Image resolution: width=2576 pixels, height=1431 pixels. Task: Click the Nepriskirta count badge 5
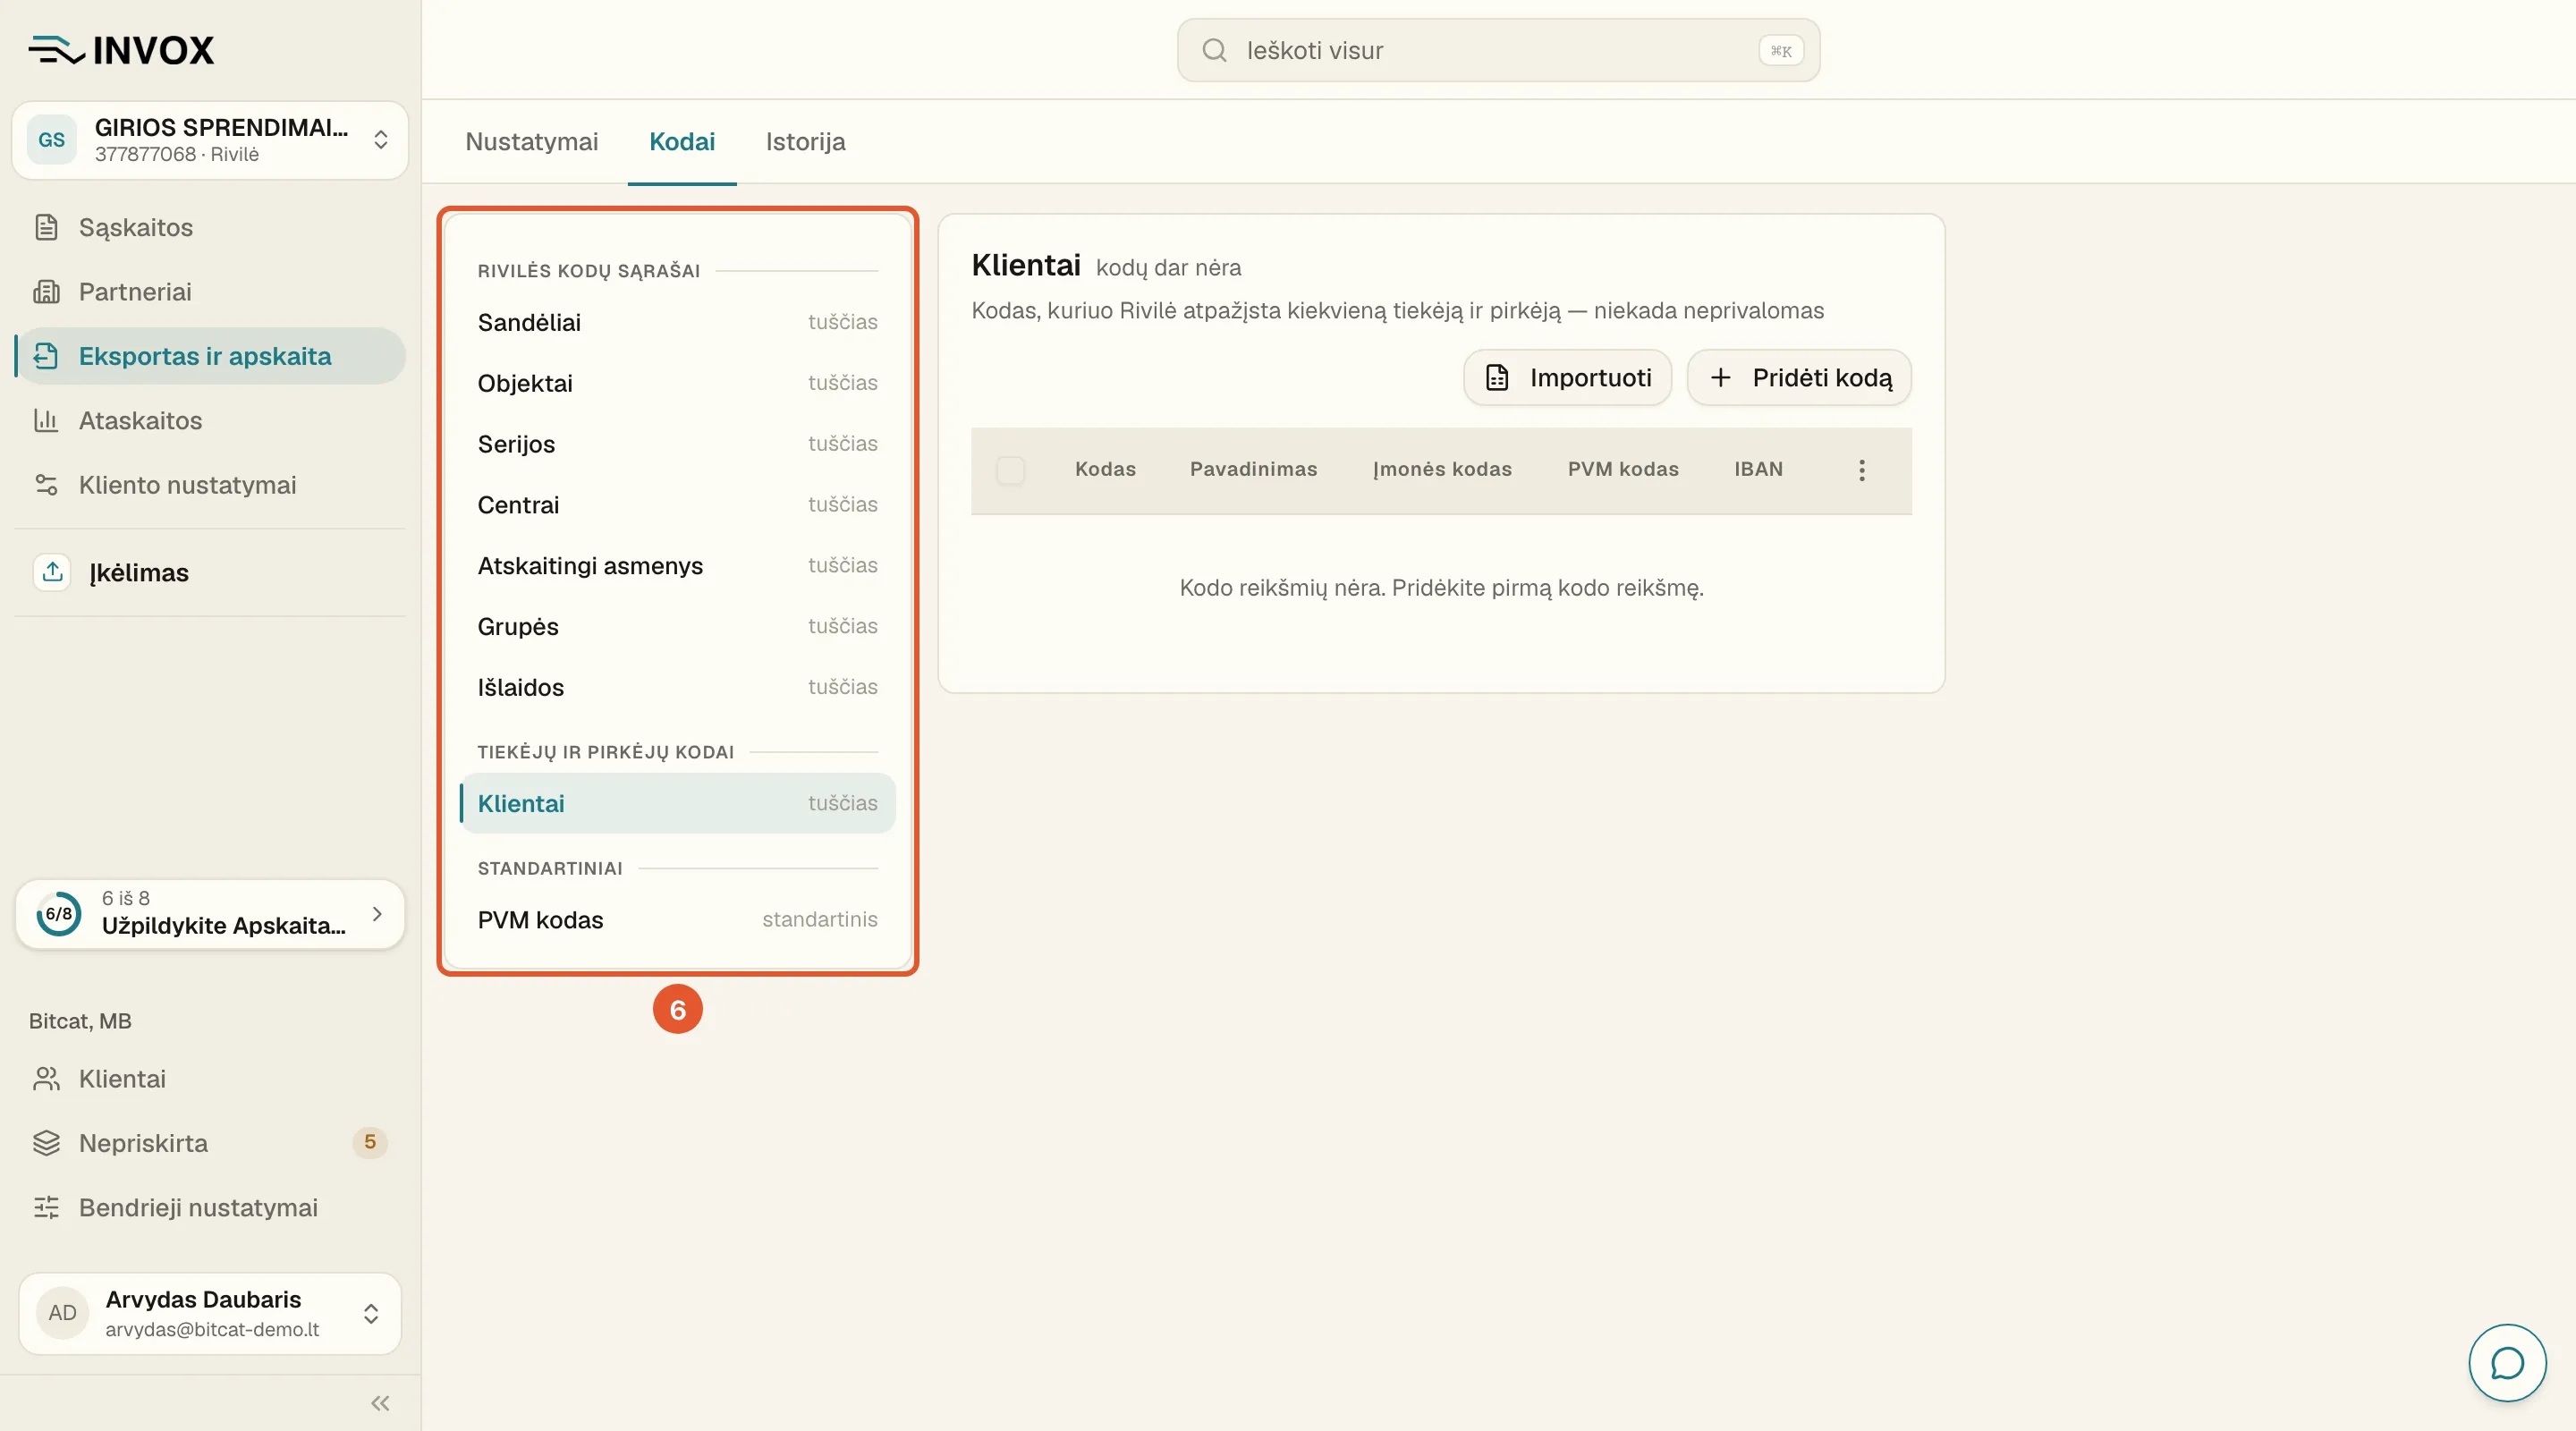(370, 1142)
